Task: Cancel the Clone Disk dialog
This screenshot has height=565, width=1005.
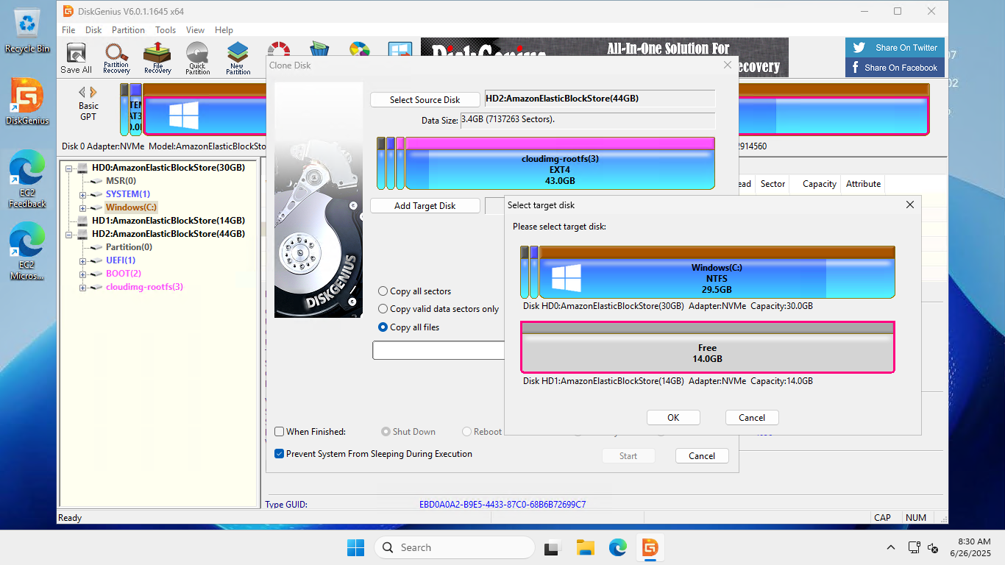Action: tap(702, 455)
